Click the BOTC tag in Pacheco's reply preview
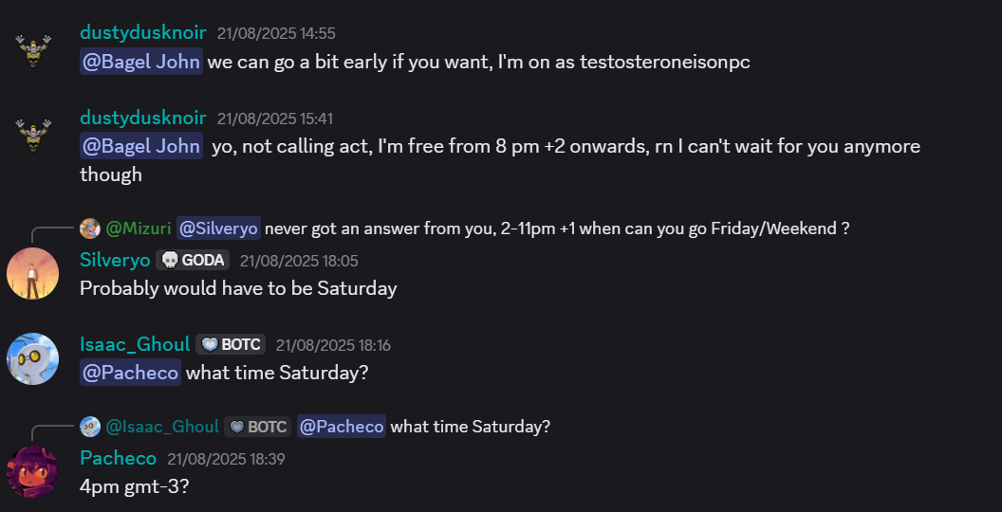 (257, 427)
